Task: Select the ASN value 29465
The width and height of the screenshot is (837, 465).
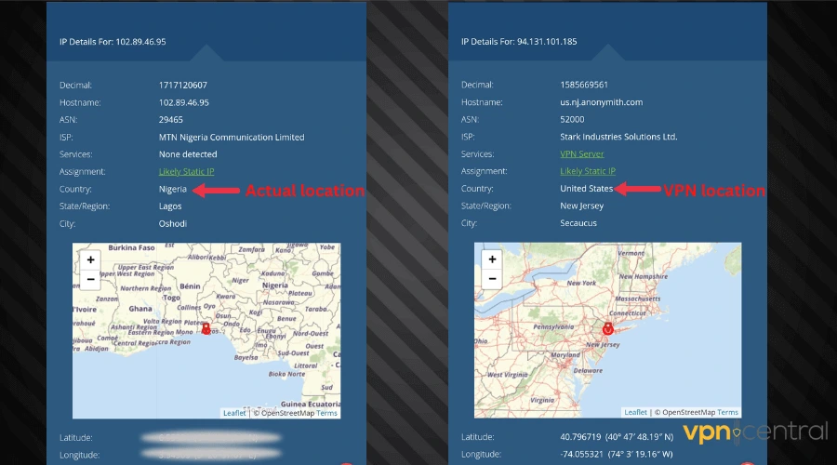Action: [x=171, y=120]
